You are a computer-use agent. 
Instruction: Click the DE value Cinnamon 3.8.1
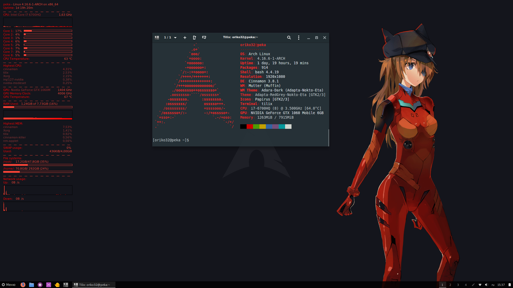pos(264,81)
